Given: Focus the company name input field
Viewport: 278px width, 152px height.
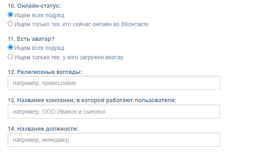Looking at the screenshot, I should 114,112.
